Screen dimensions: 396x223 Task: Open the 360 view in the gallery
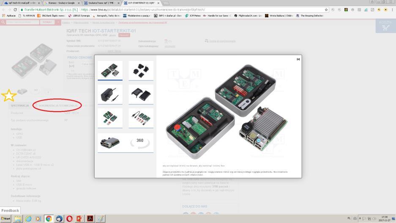tap(140, 143)
